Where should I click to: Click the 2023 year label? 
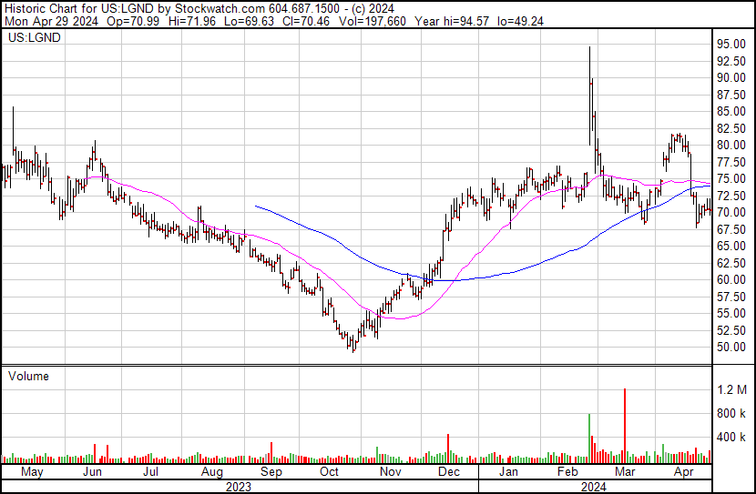click(x=238, y=487)
